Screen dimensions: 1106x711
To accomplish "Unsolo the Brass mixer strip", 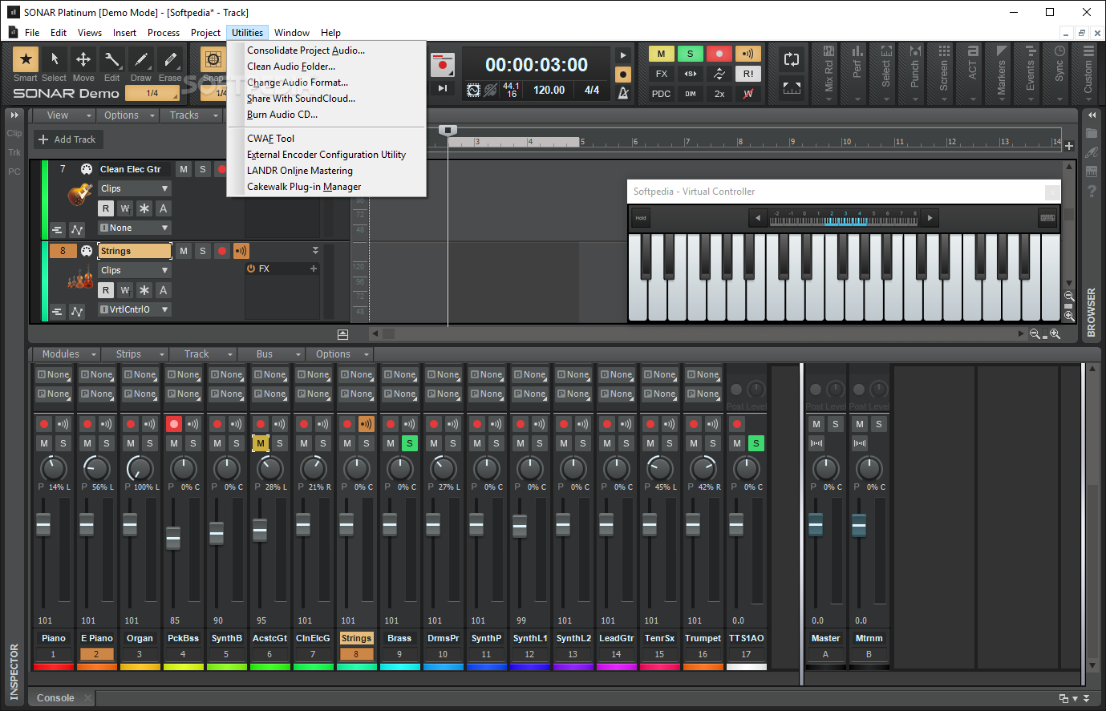I will tap(409, 443).
